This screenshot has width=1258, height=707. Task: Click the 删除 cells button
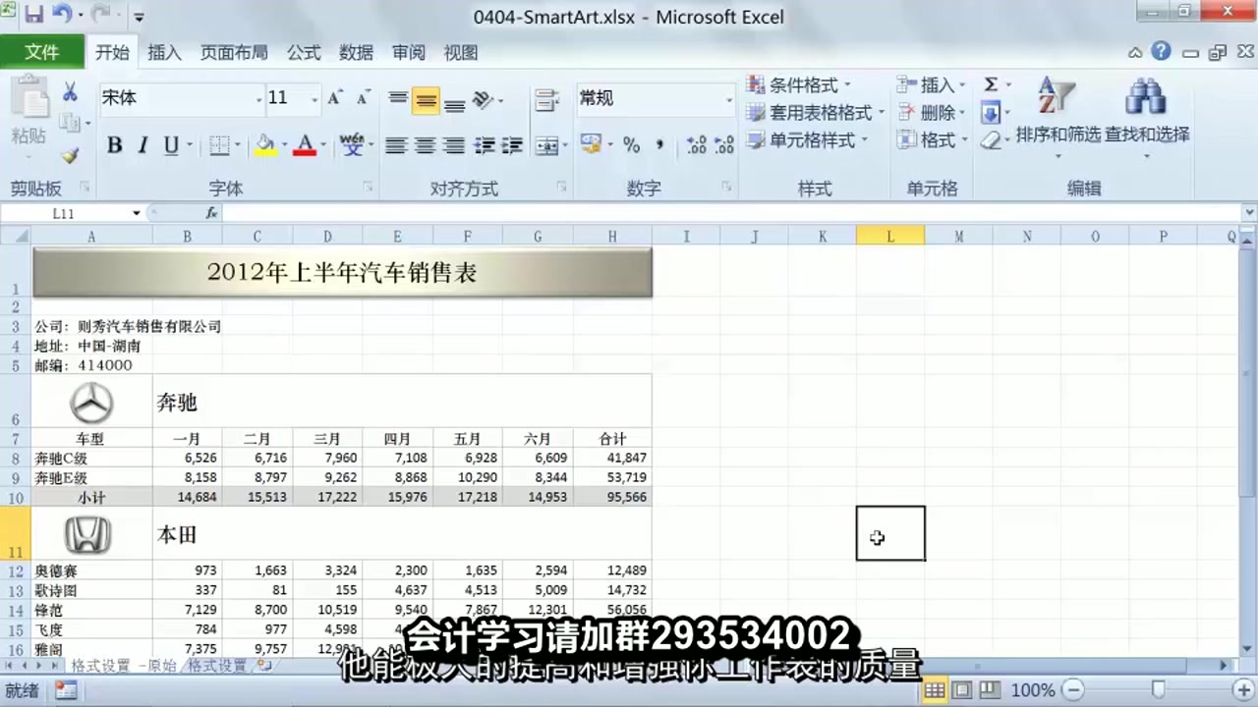pos(930,113)
